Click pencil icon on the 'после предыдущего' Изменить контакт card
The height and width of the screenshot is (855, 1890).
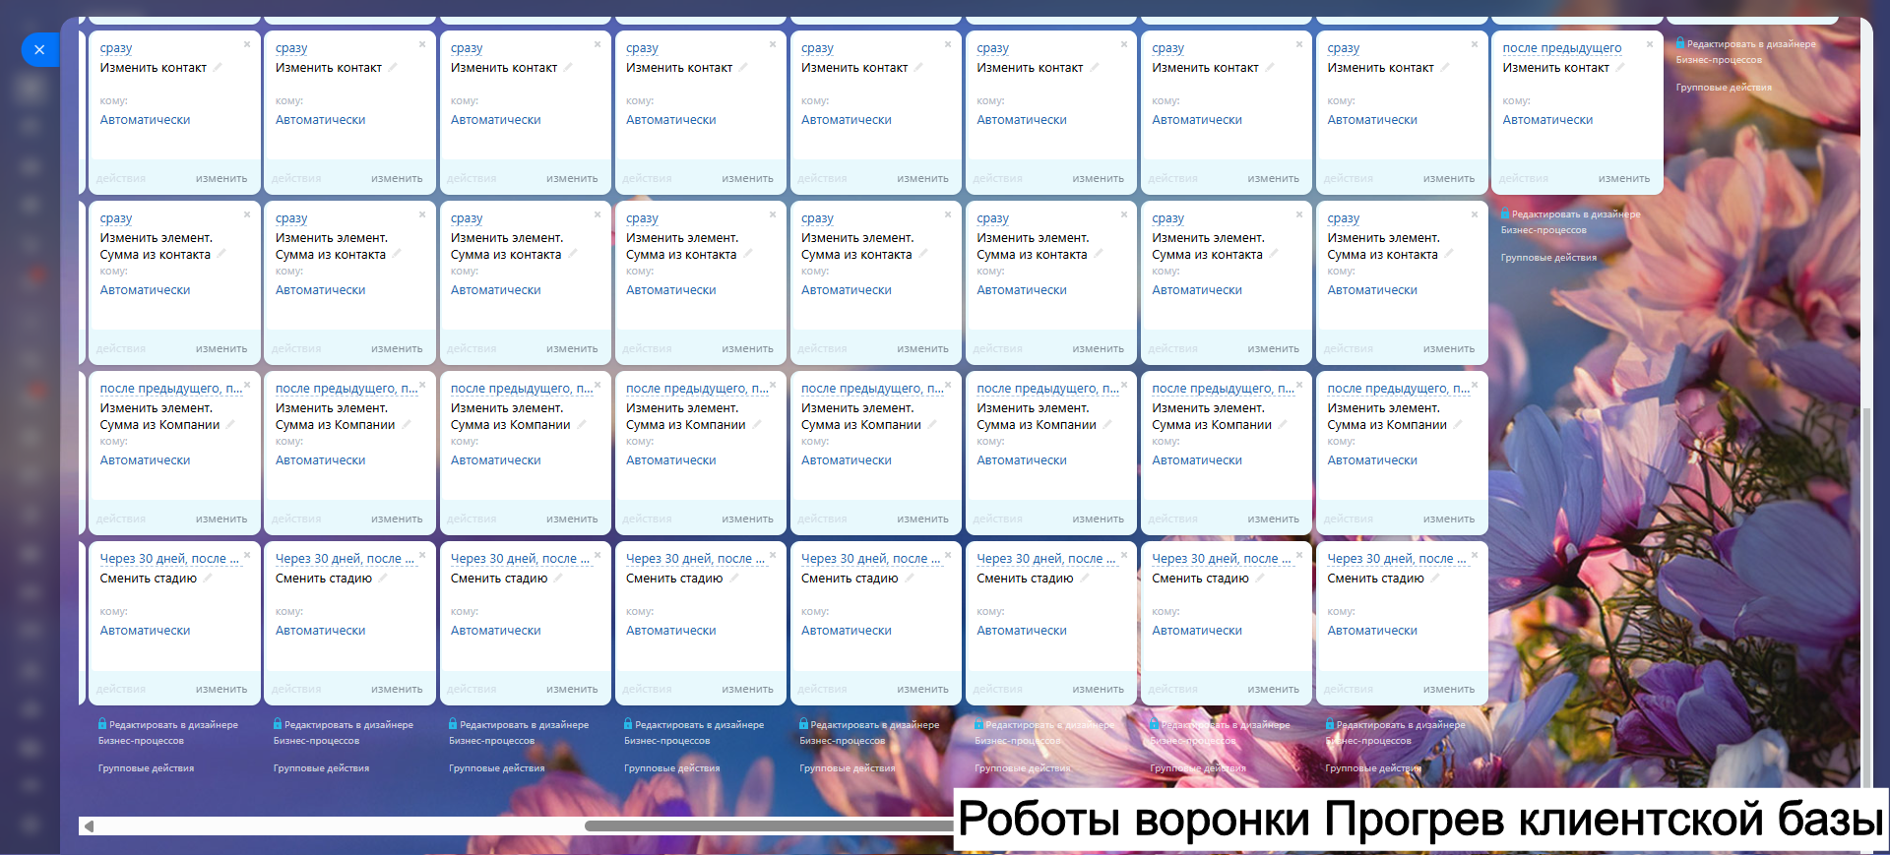point(1620,68)
